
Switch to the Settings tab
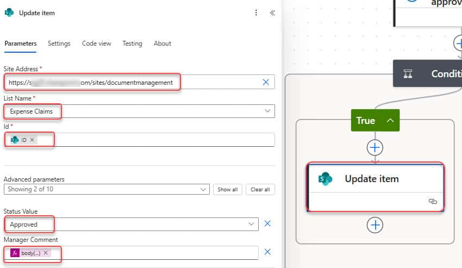59,43
